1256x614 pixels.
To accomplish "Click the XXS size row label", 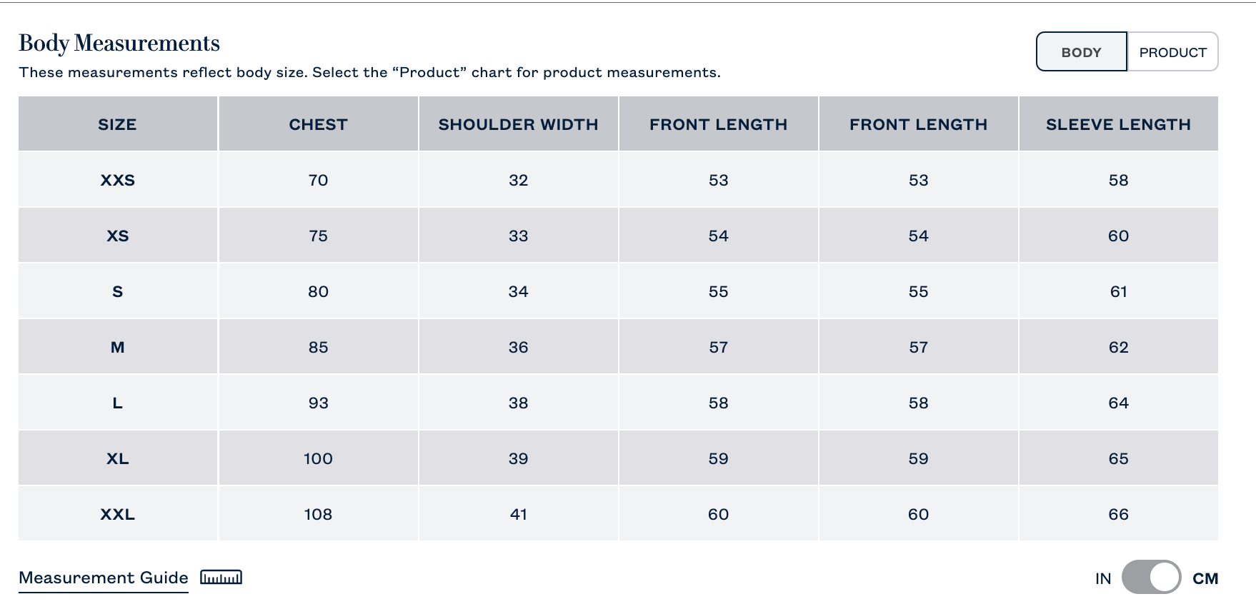I will pos(118,180).
